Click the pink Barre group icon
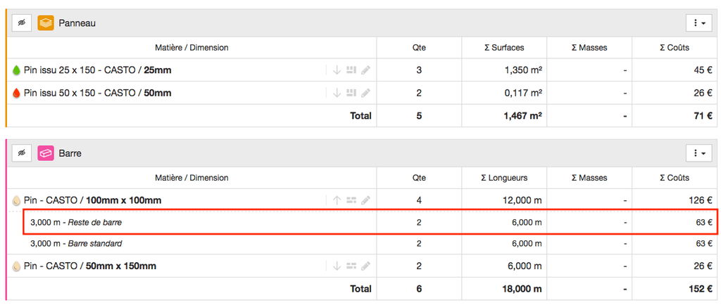Image resolution: width=721 pixels, height=305 pixels. tap(46, 152)
